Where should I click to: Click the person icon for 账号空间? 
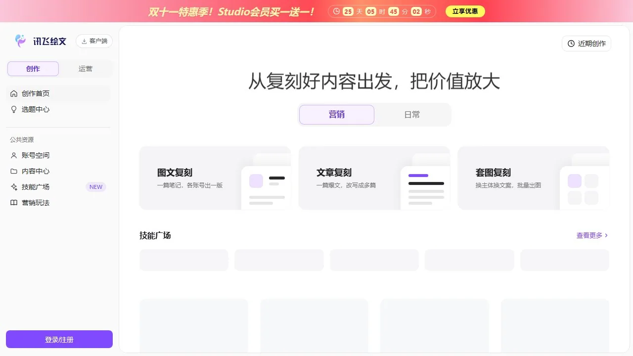coord(14,155)
